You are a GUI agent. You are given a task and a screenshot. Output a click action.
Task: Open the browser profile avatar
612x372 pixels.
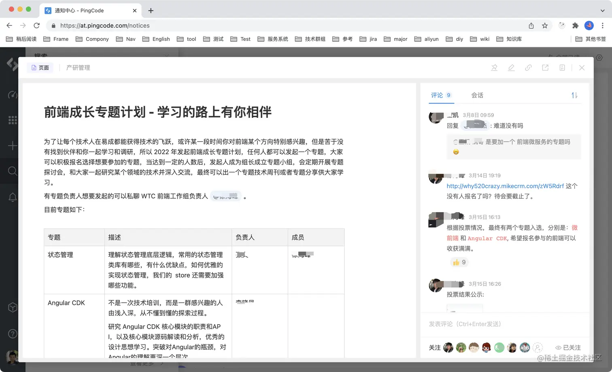tap(589, 26)
